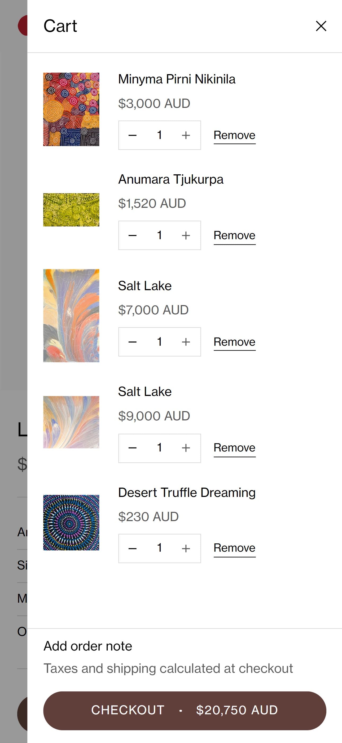Expand the Add order note section
342x743 pixels.
coord(88,646)
